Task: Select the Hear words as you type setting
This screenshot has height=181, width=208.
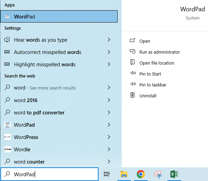Action: point(59,40)
